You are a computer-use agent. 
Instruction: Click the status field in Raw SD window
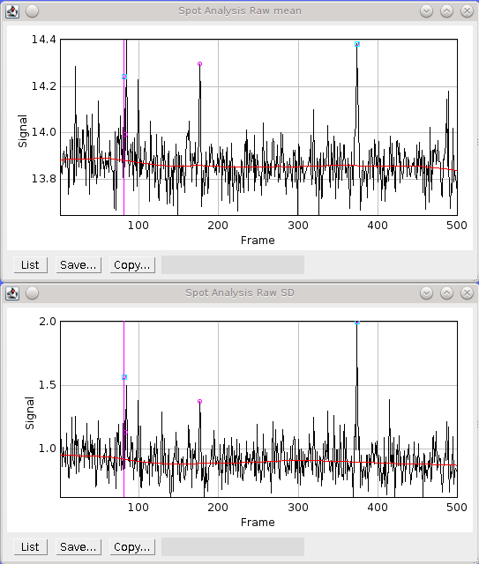point(233,546)
